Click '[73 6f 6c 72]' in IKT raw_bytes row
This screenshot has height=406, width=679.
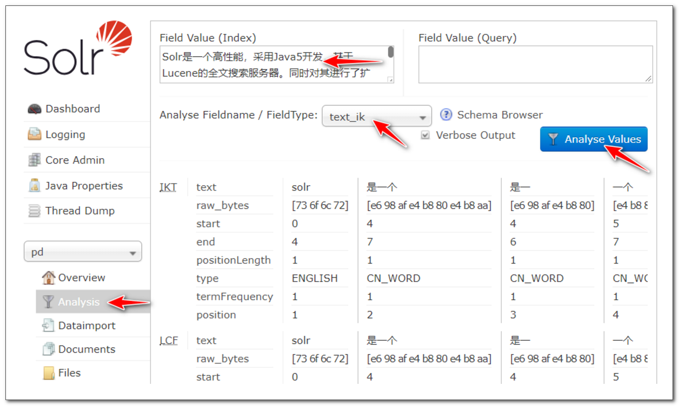coord(320,206)
